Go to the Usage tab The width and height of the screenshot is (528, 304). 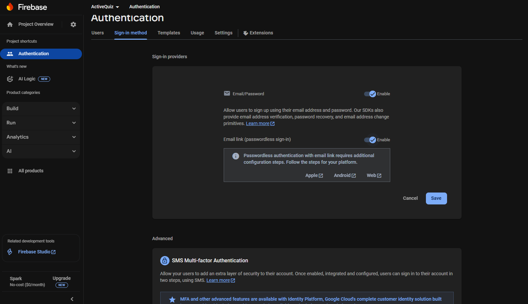pos(197,33)
